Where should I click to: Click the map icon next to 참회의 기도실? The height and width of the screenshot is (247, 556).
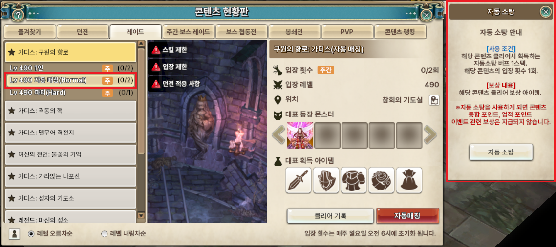(x=434, y=100)
